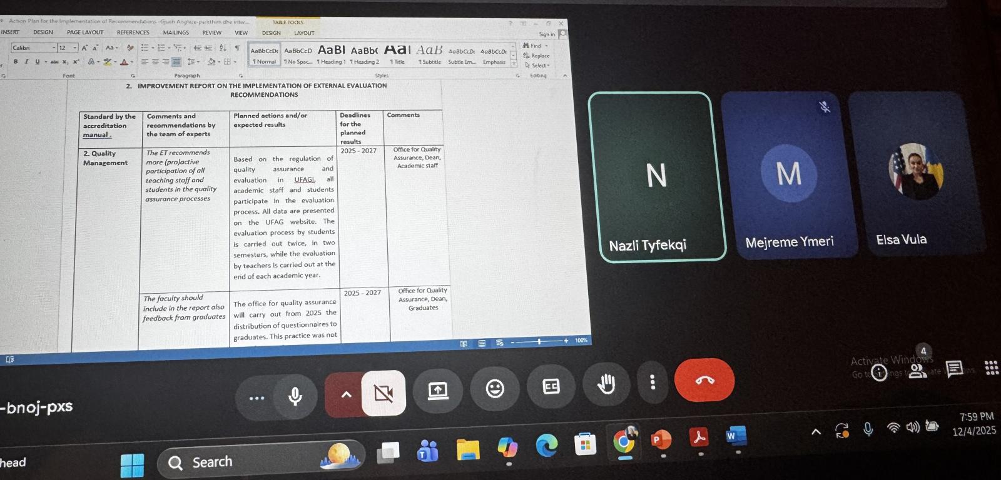Show hidden system tray icons
Image resolution: width=1001 pixels, height=480 pixels.
pos(816,432)
